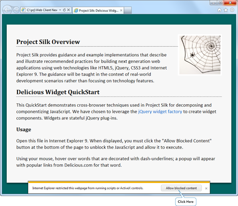Viewport: 238px width, 206px height.
Task: Select the Project Silk: Delicious Widg... tab
Action: 98,10
